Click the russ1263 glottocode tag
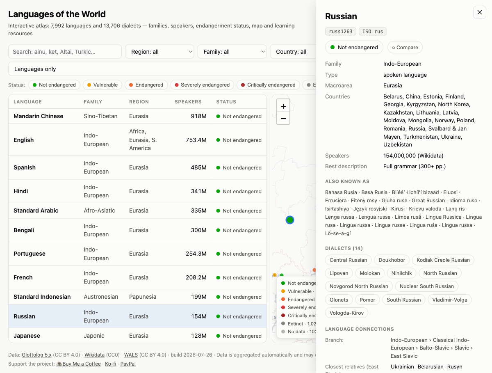The image size is (492, 373). pyautogui.click(x=341, y=32)
